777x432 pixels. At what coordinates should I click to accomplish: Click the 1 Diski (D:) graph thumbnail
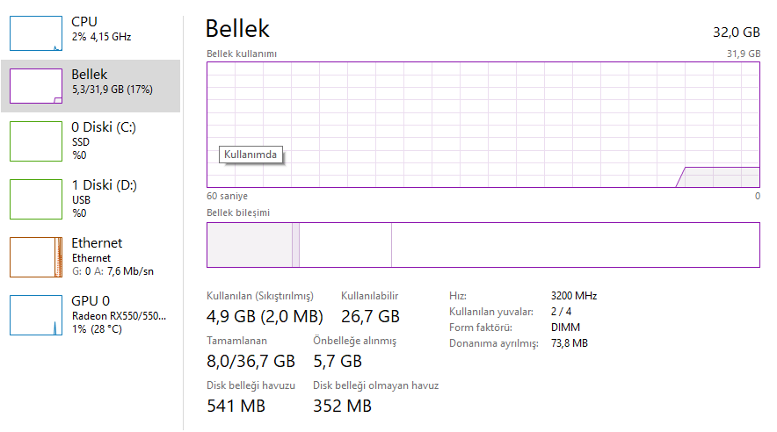35,198
